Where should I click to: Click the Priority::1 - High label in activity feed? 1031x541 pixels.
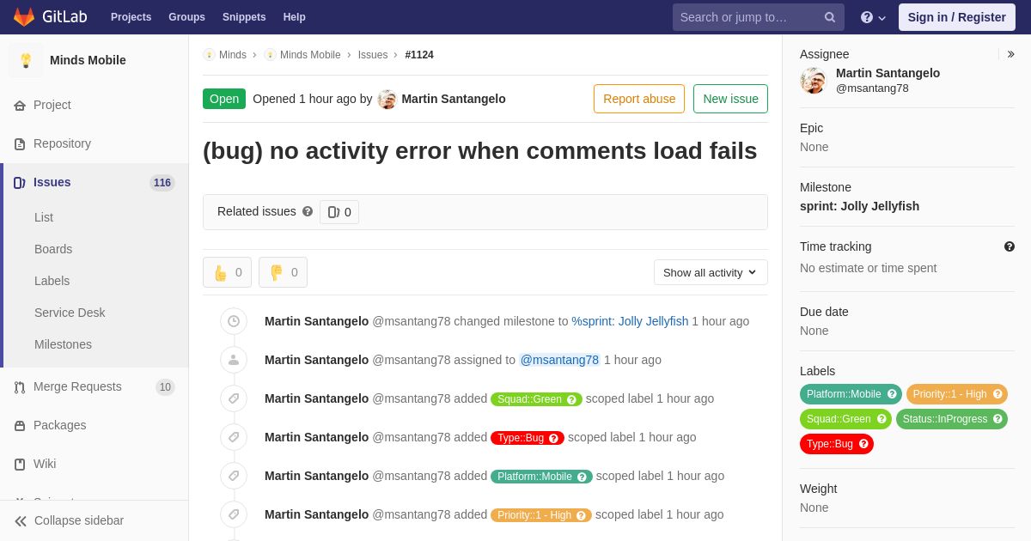tap(541, 515)
